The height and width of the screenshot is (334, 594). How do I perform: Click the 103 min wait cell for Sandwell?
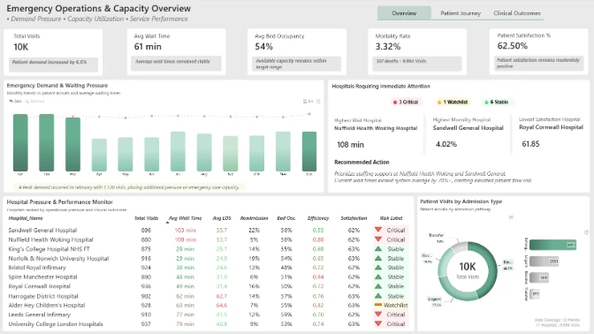click(185, 230)
